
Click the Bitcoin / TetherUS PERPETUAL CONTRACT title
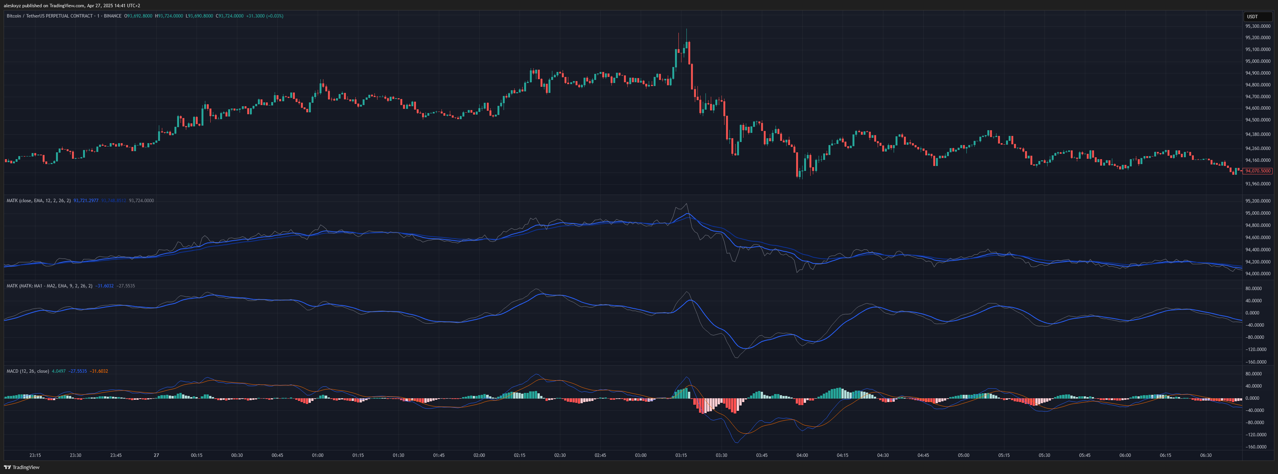click(x=50, y=16)
